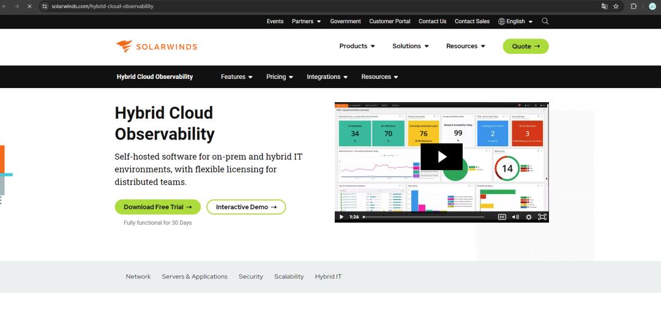
Task: Enter video fullscreen mode
Action: (542, 217)
